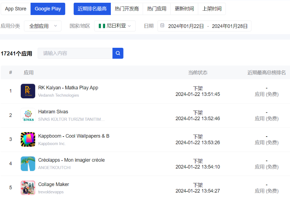Click 下架 status in Kappboom row
This screenshot has height=198, width=290.
pos(198,137)
